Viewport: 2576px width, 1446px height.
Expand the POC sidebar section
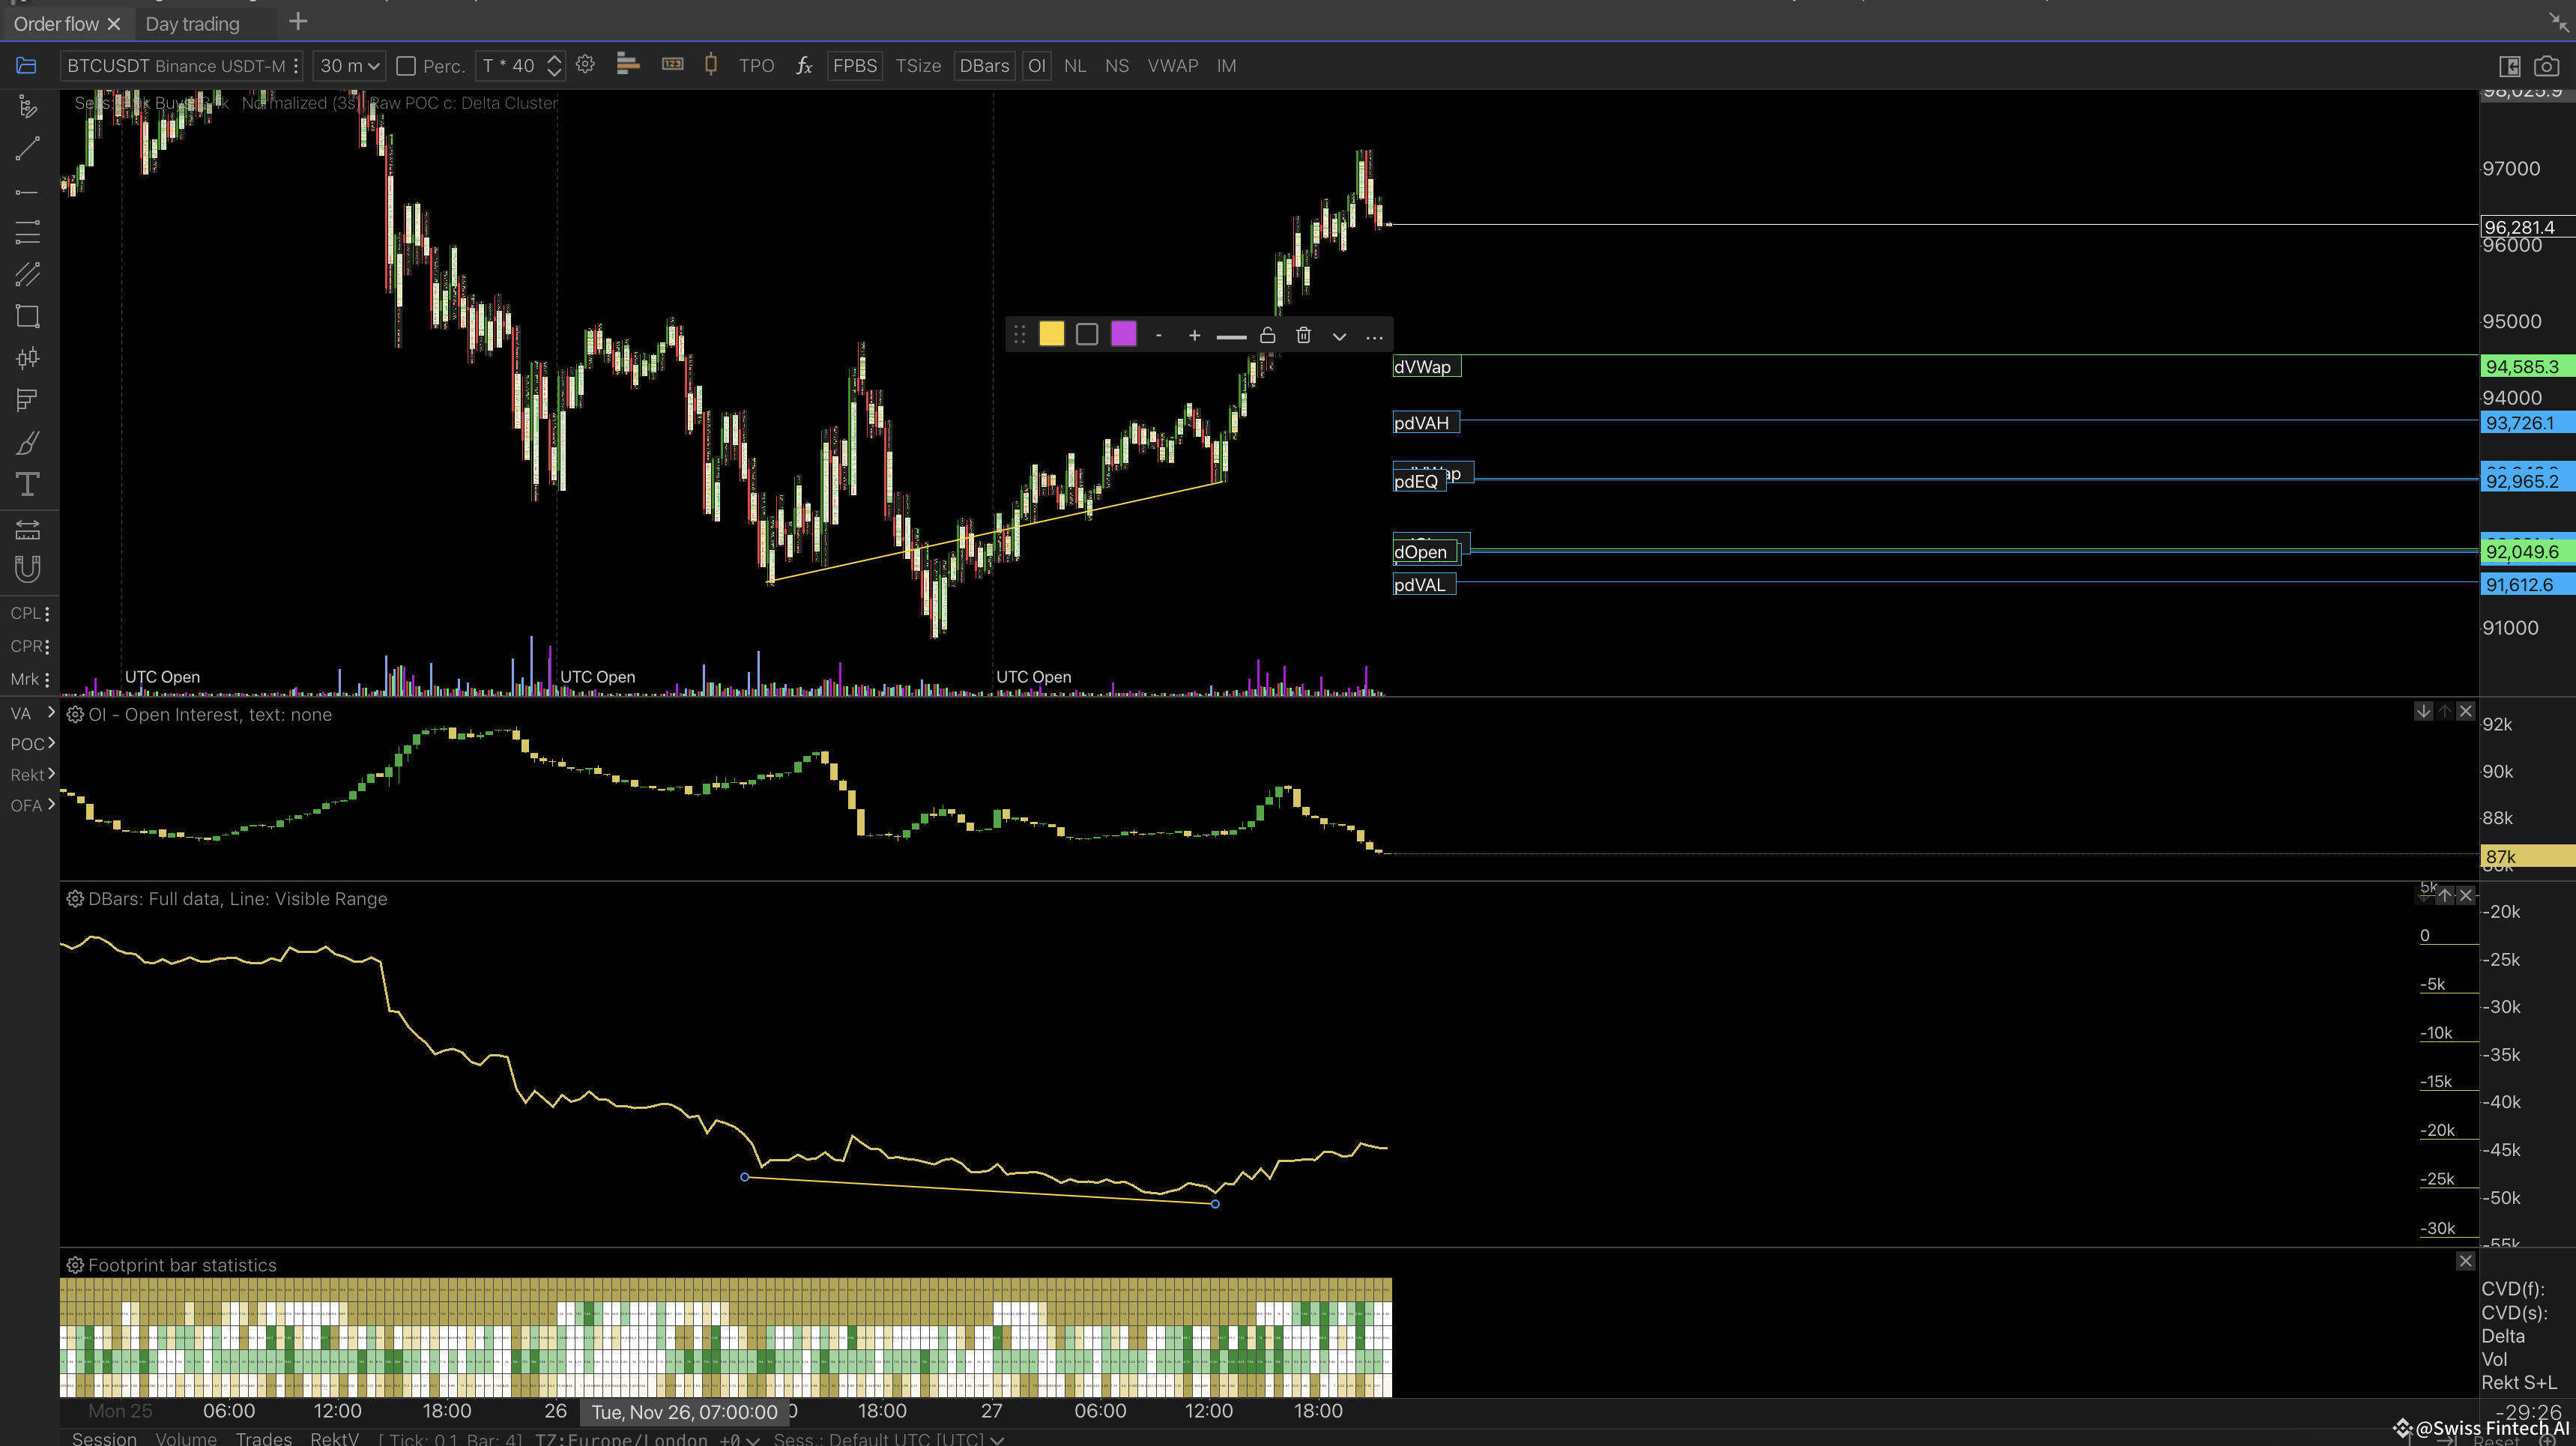[x=32, y=744]
